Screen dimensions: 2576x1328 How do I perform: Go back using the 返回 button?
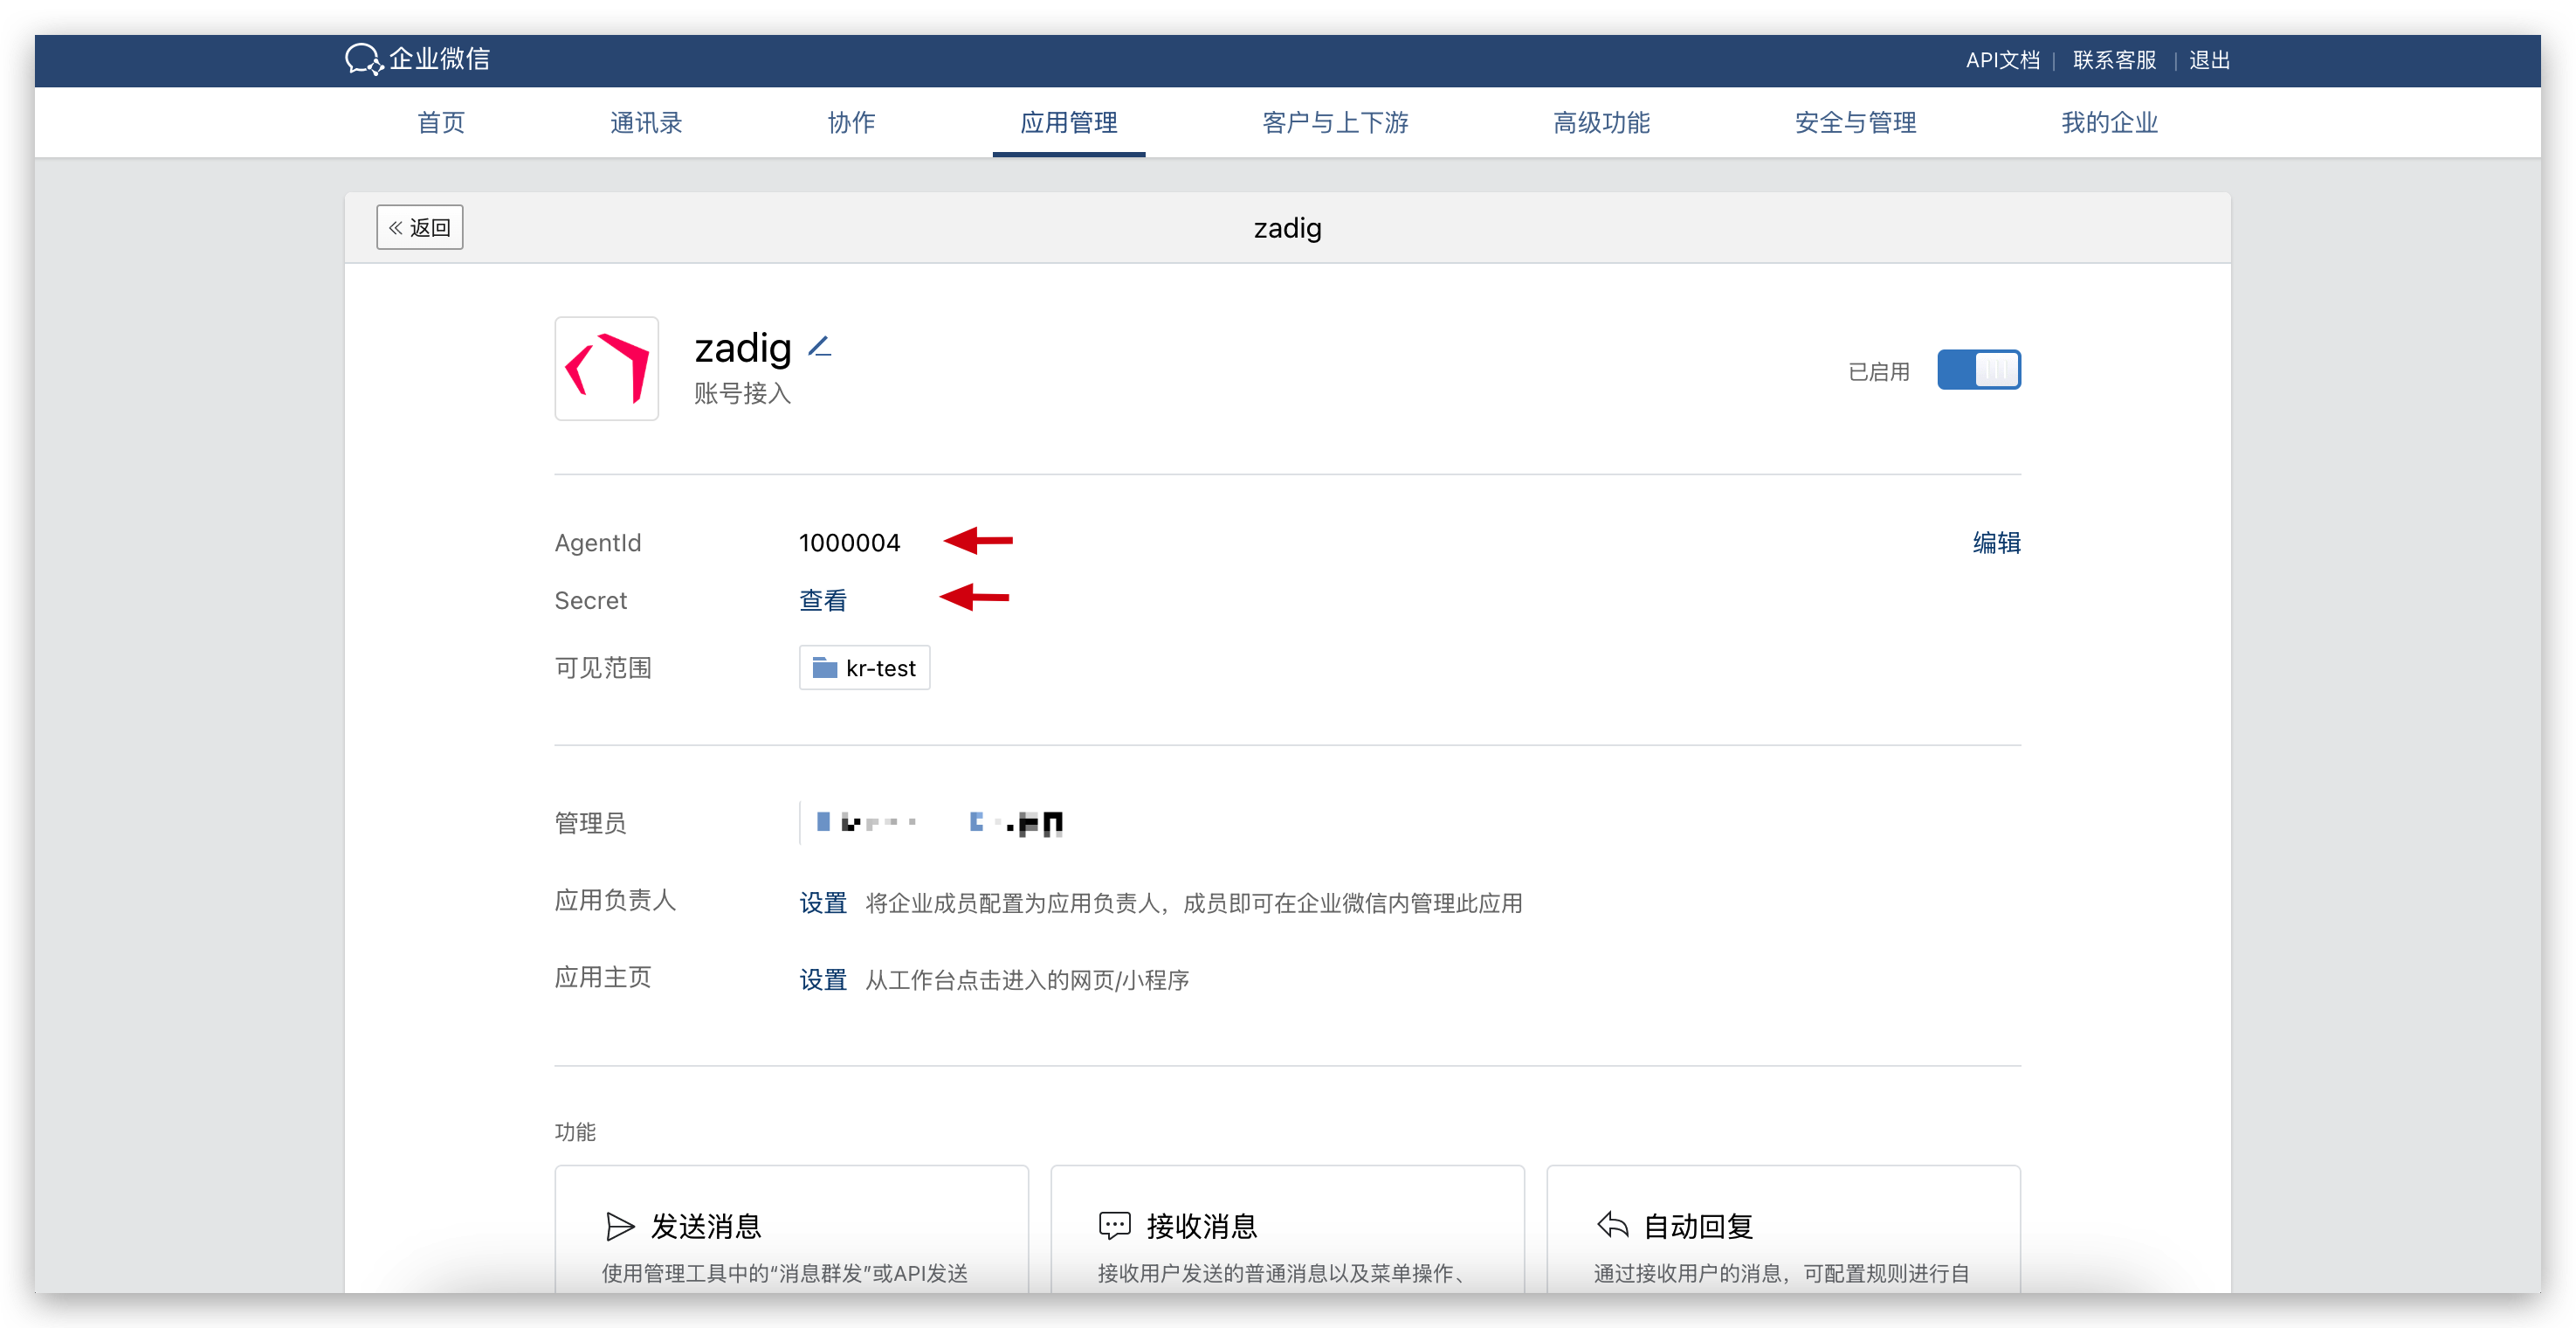coord(419,227)
